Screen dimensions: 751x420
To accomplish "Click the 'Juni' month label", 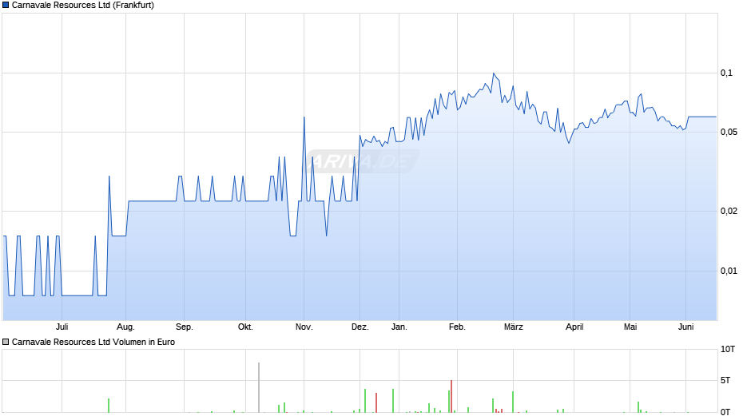I will coord(685,327).
